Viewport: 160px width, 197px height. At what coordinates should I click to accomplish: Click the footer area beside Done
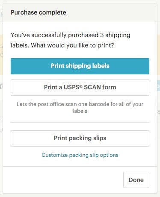[x=63, y=180]
